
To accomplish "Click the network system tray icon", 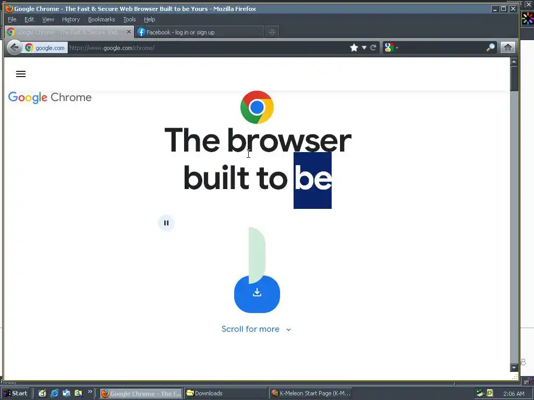I will 480,393.
